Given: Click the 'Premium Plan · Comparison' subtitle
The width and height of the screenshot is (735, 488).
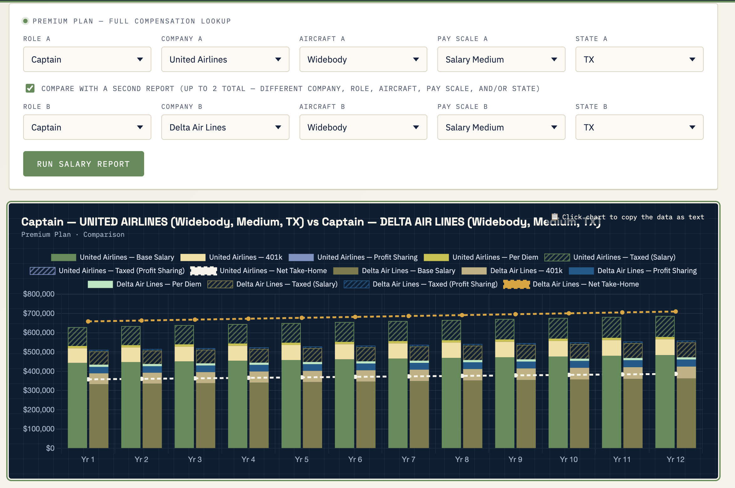Looking at the screenshot, I should pos(73,235).
